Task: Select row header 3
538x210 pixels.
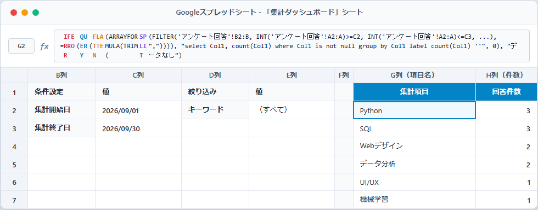Action: (x=14, y=129)
